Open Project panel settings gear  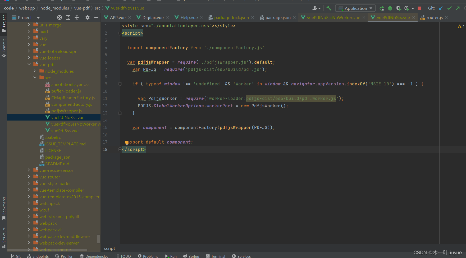(88, 17)
